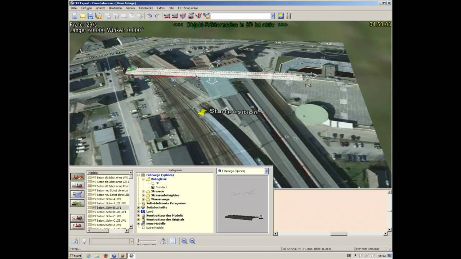Click the gripper claw icon in bottom toolbar
The width and height of the screenshot is (461, 259).
(x=163, y=241)
